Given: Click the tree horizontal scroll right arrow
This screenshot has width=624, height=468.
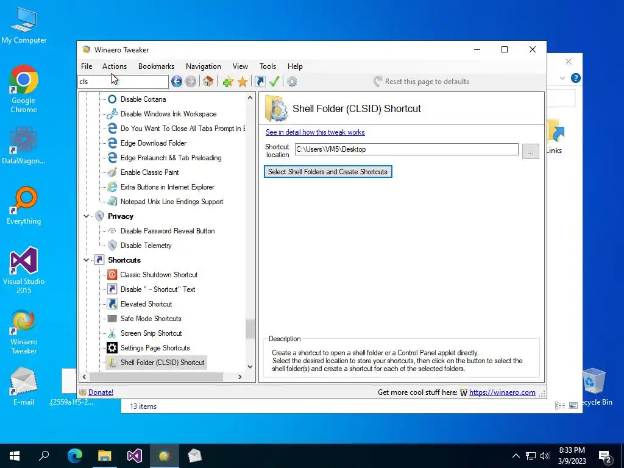Looking at the screenshot, I should 239,377.
